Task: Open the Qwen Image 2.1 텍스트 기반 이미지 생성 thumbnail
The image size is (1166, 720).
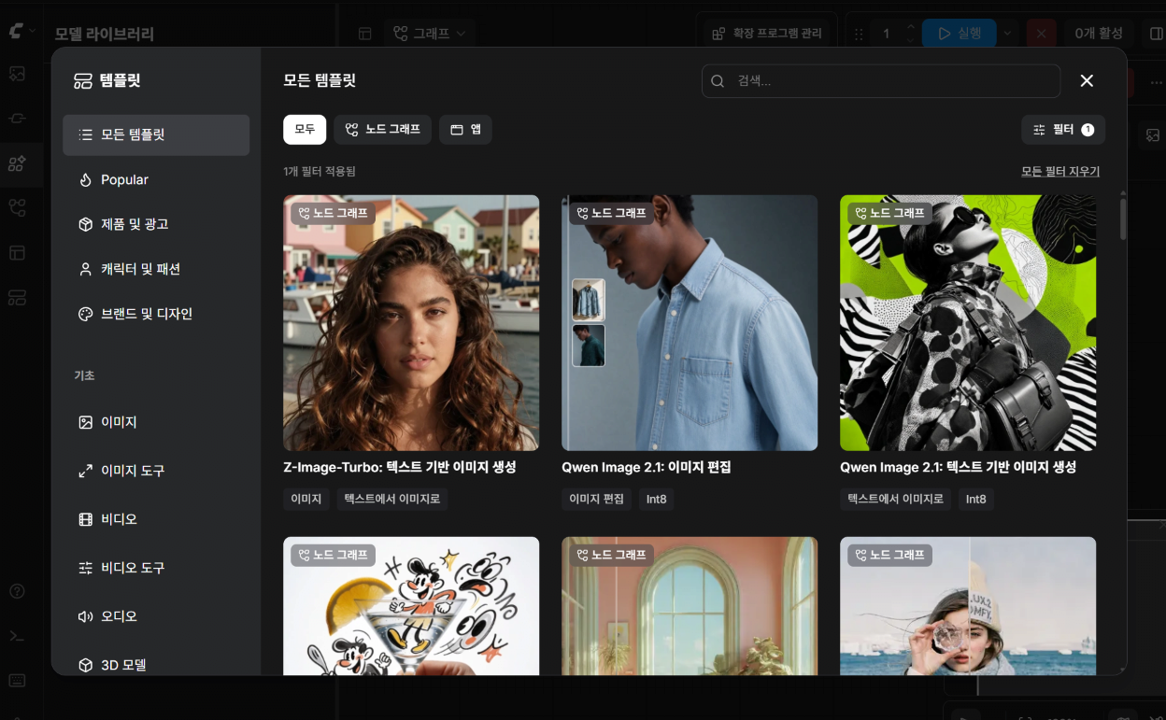Action: point(968,323)
